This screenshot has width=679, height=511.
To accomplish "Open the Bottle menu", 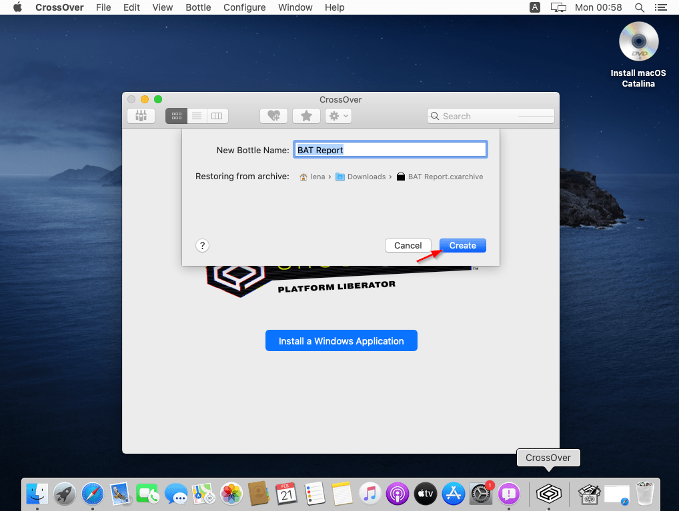I will (198, 7).
